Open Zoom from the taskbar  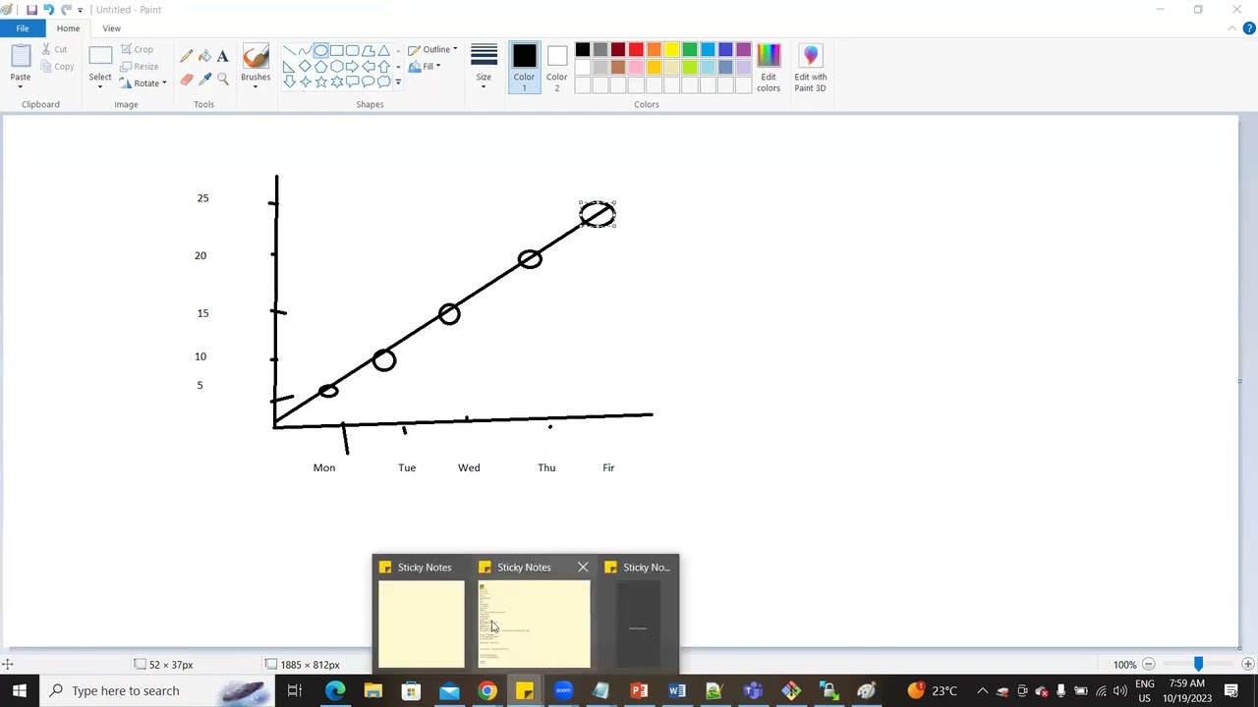[563, 691]
